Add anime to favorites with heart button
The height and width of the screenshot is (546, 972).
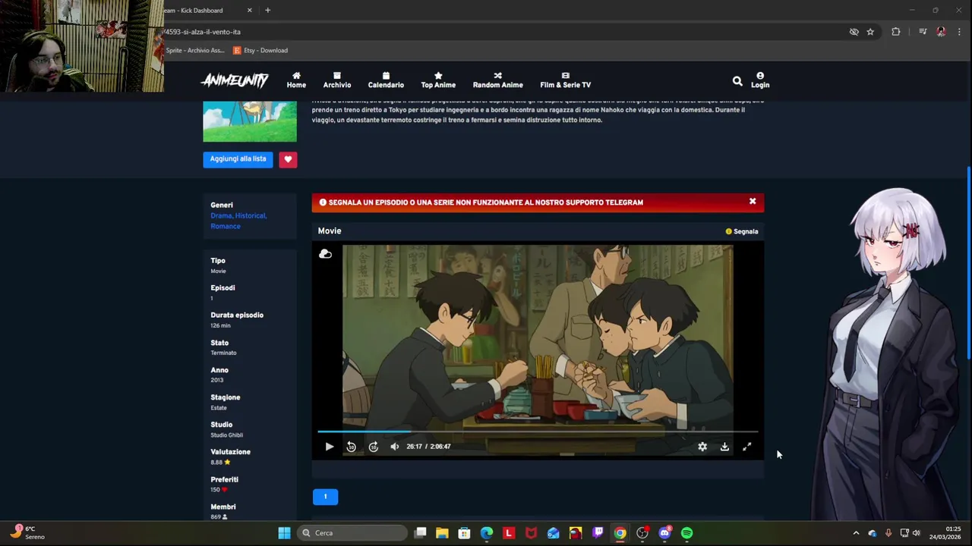[x=288, y=159]
